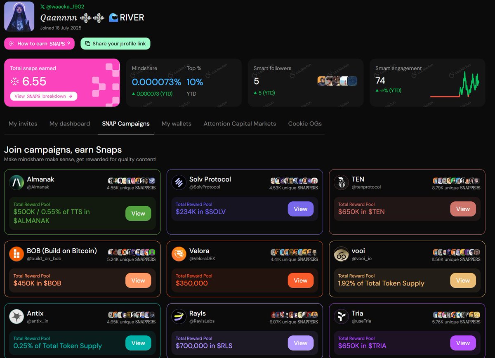
Task: View the Almanak campaign
Action: (x=138, y=214)
